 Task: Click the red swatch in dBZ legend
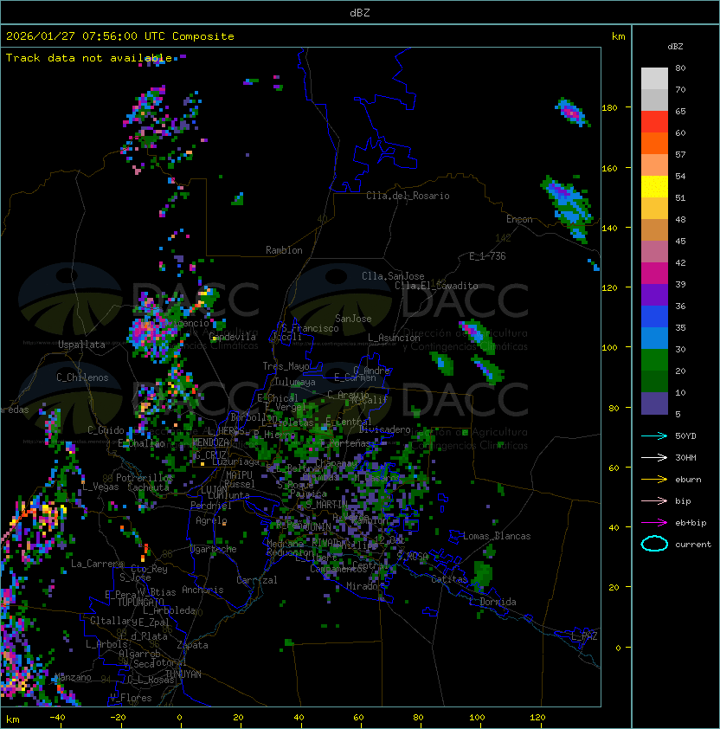(654, 121)
